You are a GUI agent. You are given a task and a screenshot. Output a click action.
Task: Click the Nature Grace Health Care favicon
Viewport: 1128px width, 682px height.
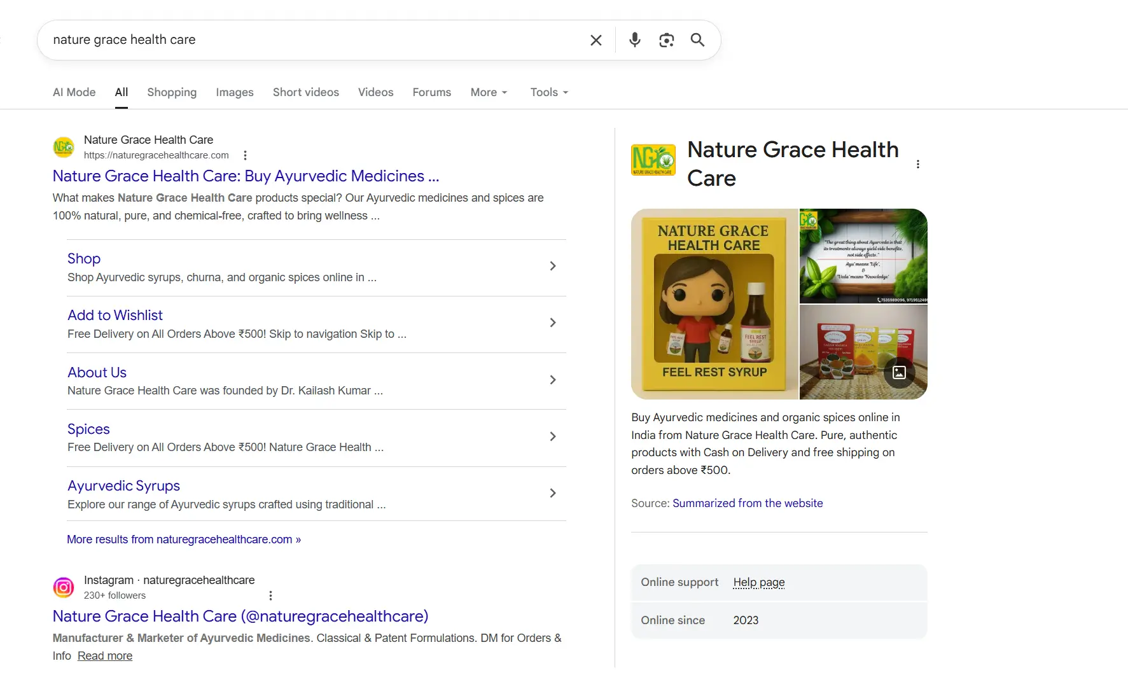pyautogui.click(x=63, y=146)
